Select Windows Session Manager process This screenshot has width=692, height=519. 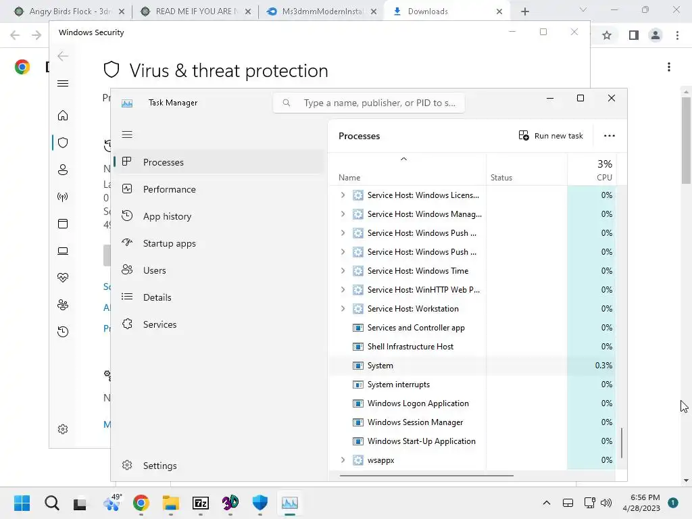coord(472,422)
